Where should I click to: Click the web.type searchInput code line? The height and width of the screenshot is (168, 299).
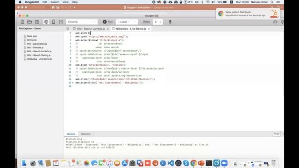[101, 65]
